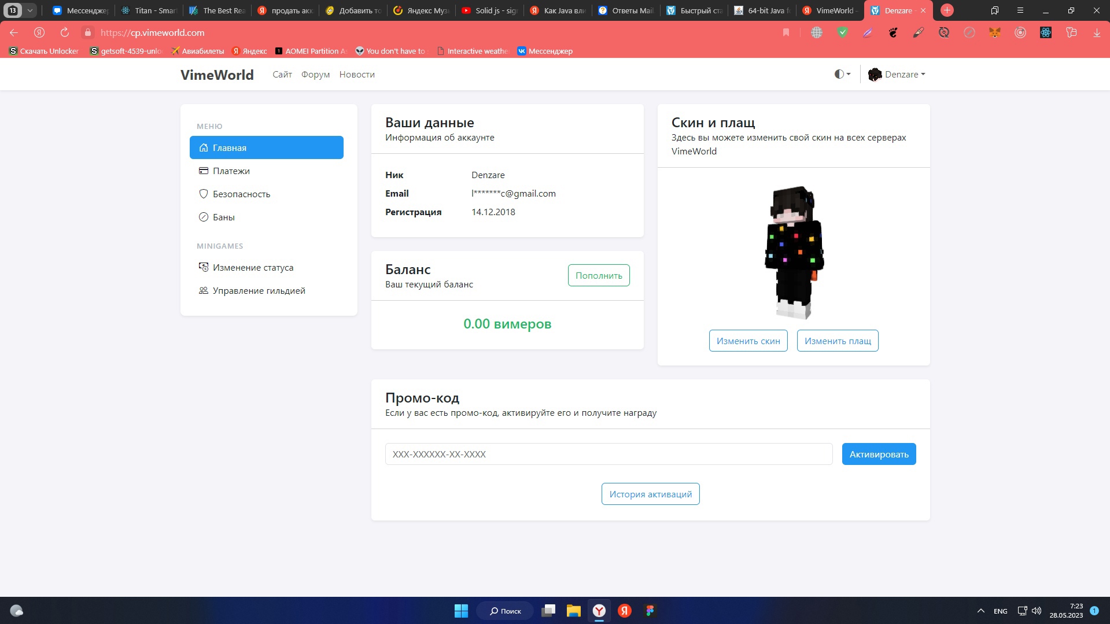The width and height of the screenshot is (1110, 624).
Task: Click the Minecraft skin preview
Action: (794, 252)
